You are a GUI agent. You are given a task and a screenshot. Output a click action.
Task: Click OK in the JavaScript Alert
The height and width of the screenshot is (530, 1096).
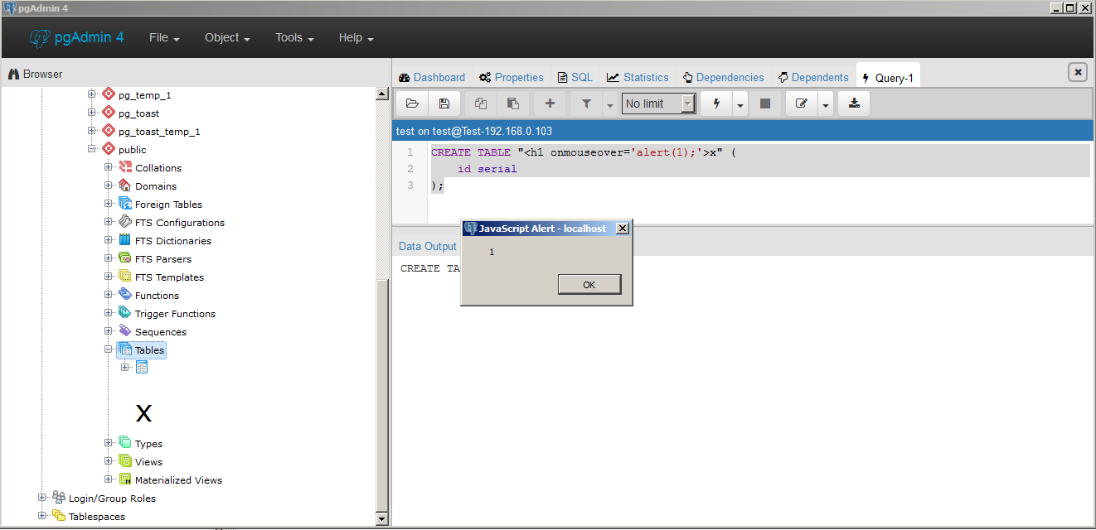click(589, 284)
